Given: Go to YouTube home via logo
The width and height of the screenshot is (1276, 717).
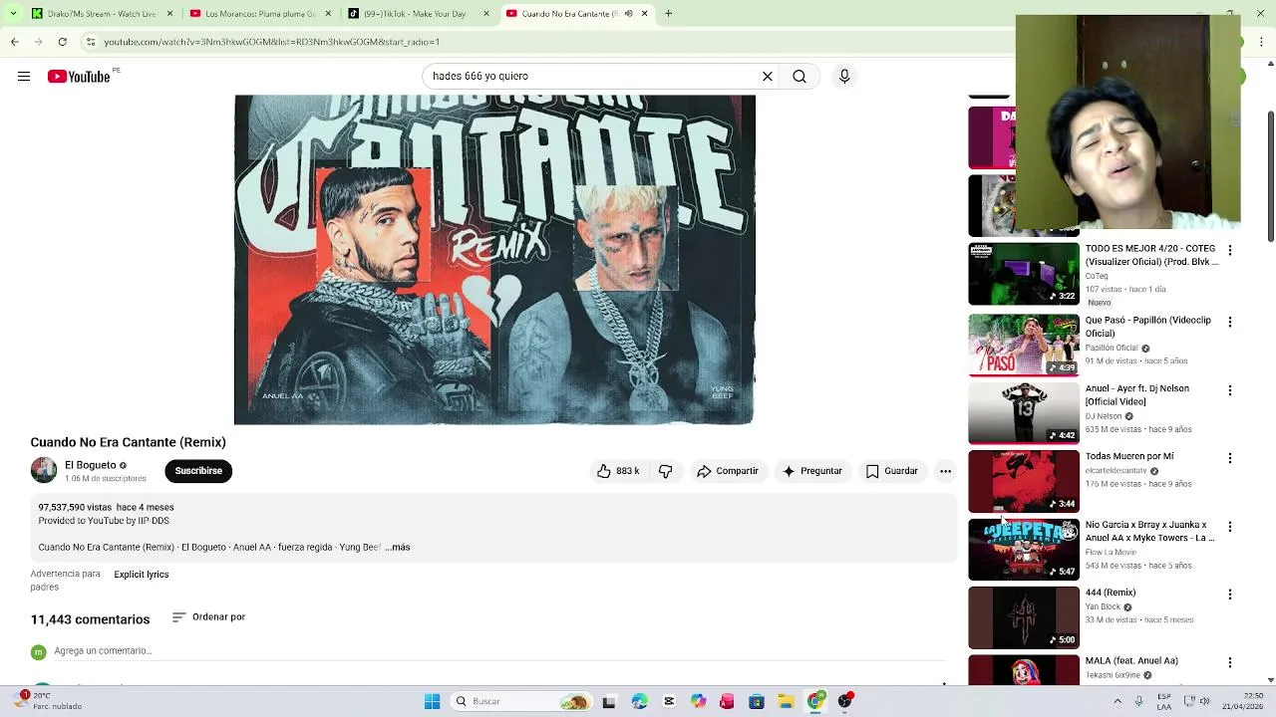Looking at the screenshot, I should coord(79,77).
